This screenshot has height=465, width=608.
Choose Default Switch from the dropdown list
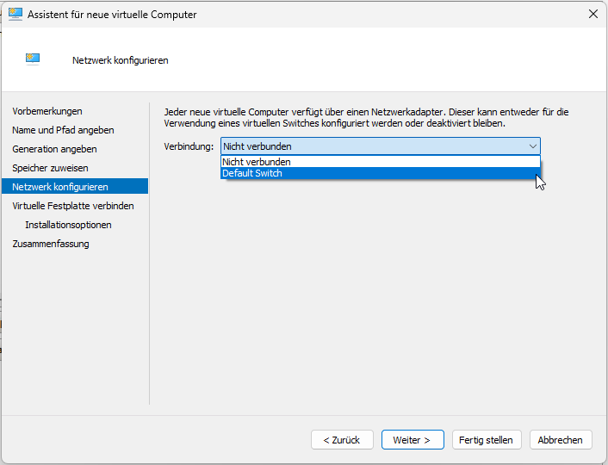click(x=252, y=173)
